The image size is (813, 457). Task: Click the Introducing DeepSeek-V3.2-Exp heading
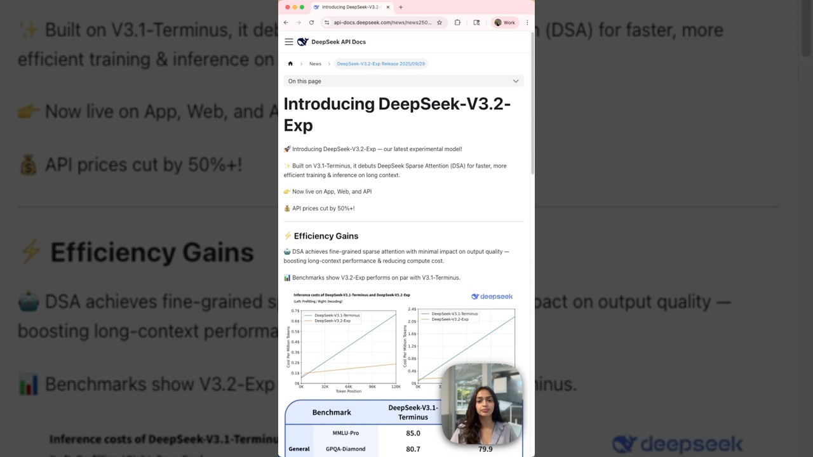tap(397, 114)
